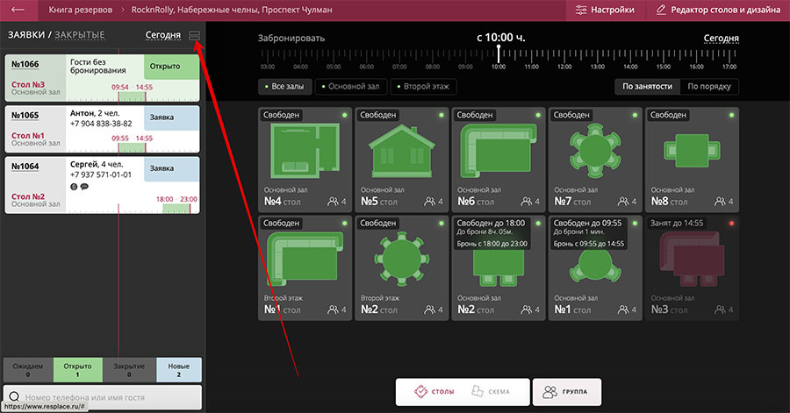This screenshot has height=413, width=790.
Task: Click the Открыто status on request №1066
Action: (x=171, y=67)
